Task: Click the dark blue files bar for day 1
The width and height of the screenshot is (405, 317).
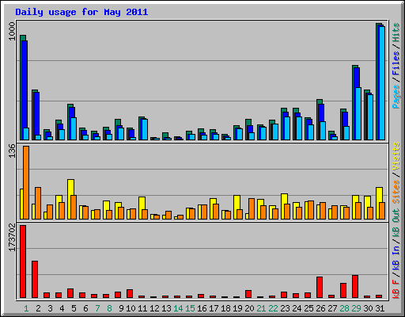Action: (25, 85)
